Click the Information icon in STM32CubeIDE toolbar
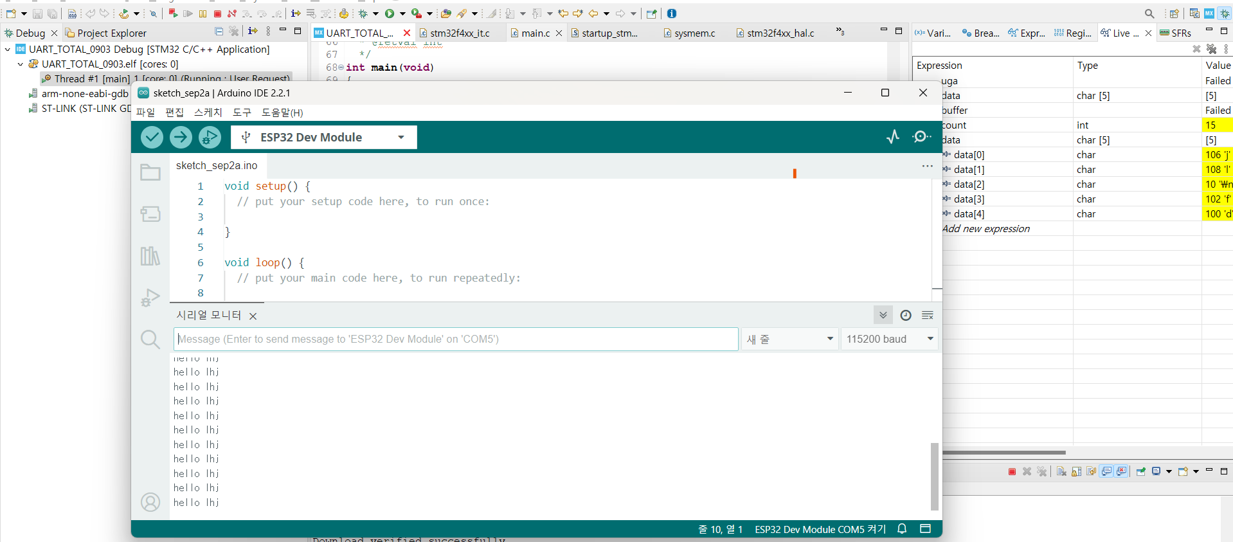The height and width of the screenshot is (542, 1233). [x=672, y=14]
